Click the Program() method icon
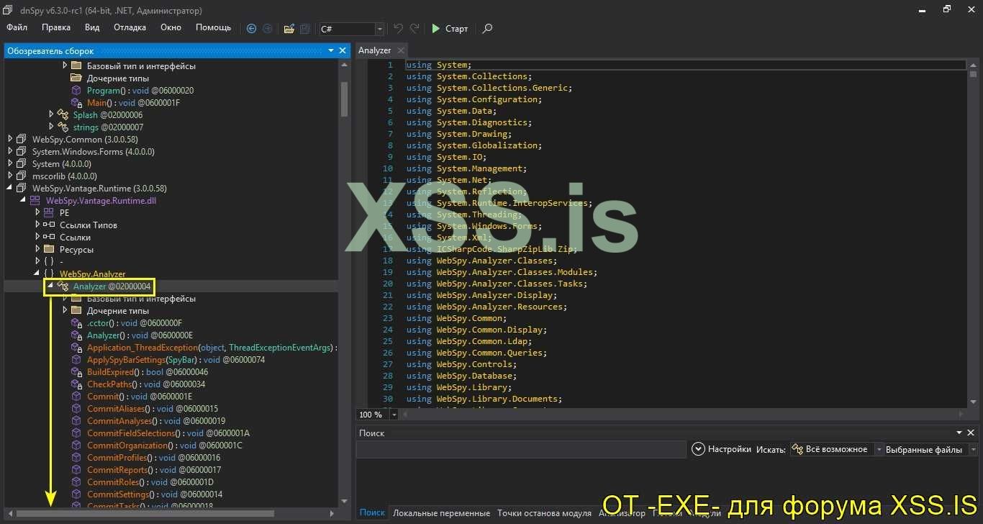983x524 pixels. [x=76, y=91]
